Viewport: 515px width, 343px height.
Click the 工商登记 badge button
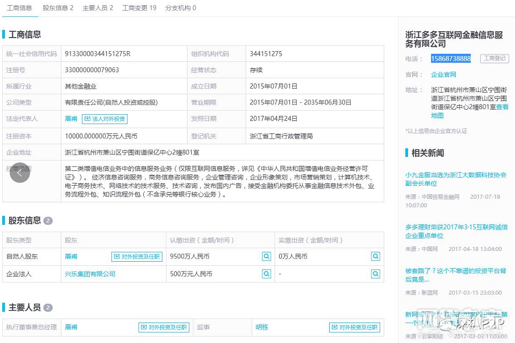coord(495,58)
